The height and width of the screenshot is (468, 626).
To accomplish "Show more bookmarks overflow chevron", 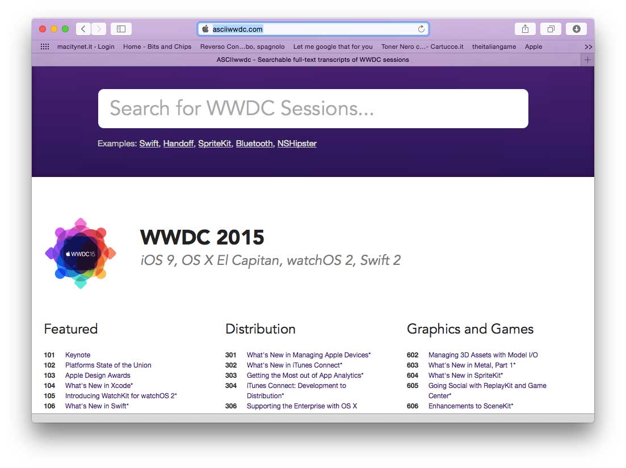I will (x=588, y=47).
